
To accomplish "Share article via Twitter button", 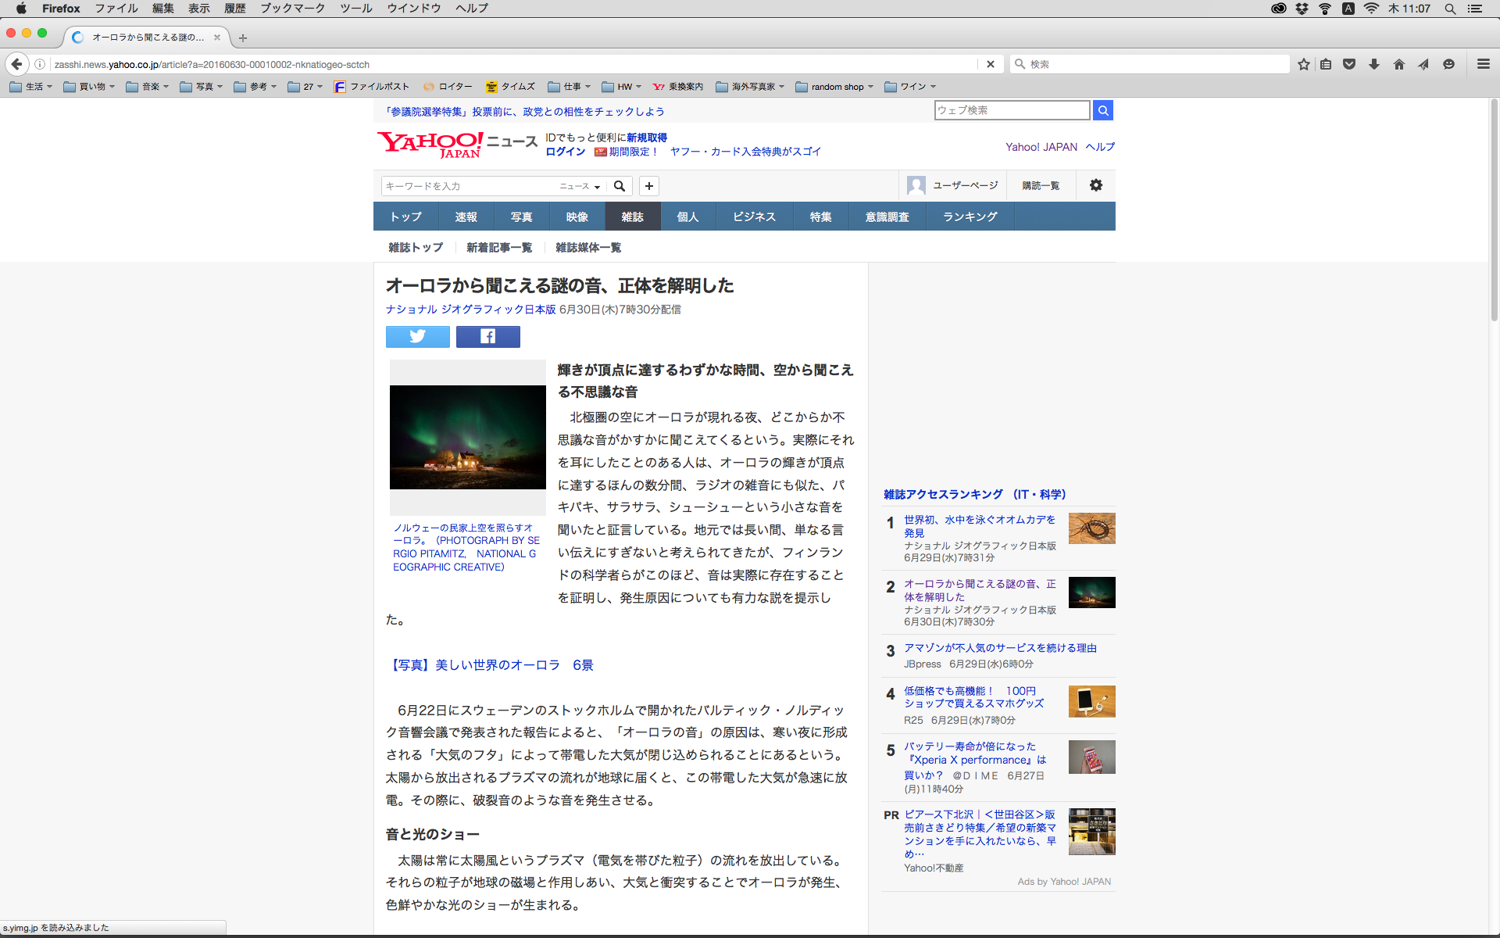I will pyautogui.click(x=417, y=337).
